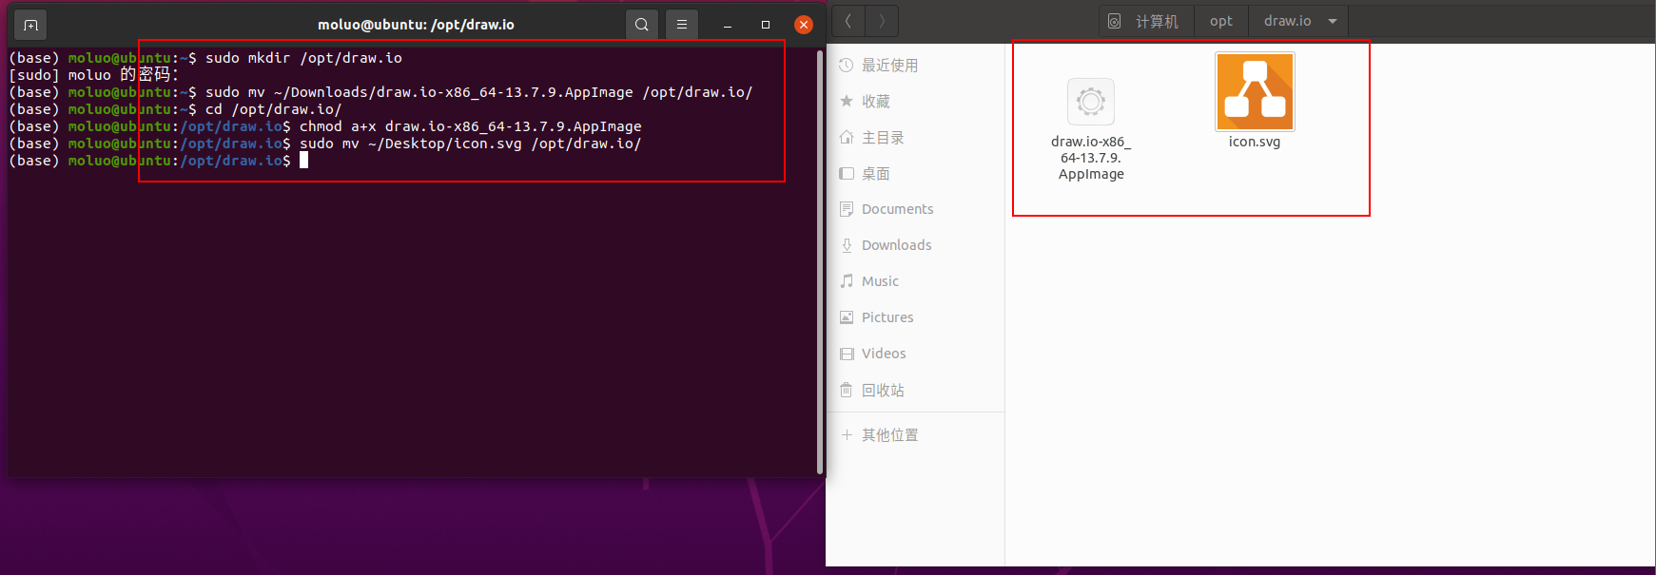Open Pictures folder in sidebar
This screenshot has width=1656, height=575.
point(915,317)
